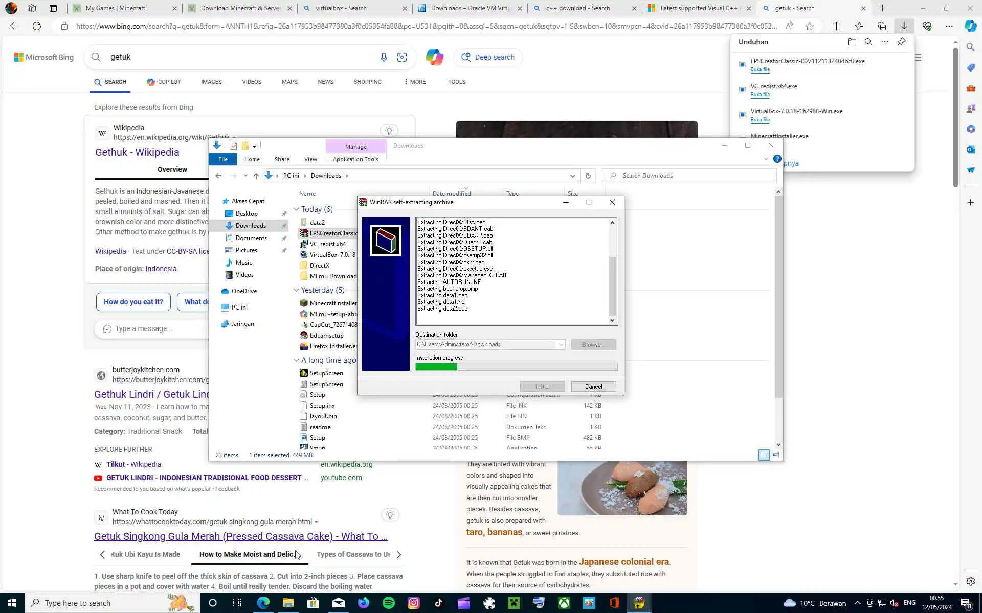Open Spotify from the taskbar
This screenshot has width=982, height=613.
[x=389, y=603]
